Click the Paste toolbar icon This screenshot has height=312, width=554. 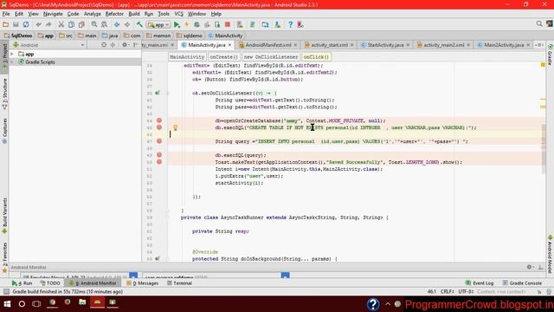81,24
